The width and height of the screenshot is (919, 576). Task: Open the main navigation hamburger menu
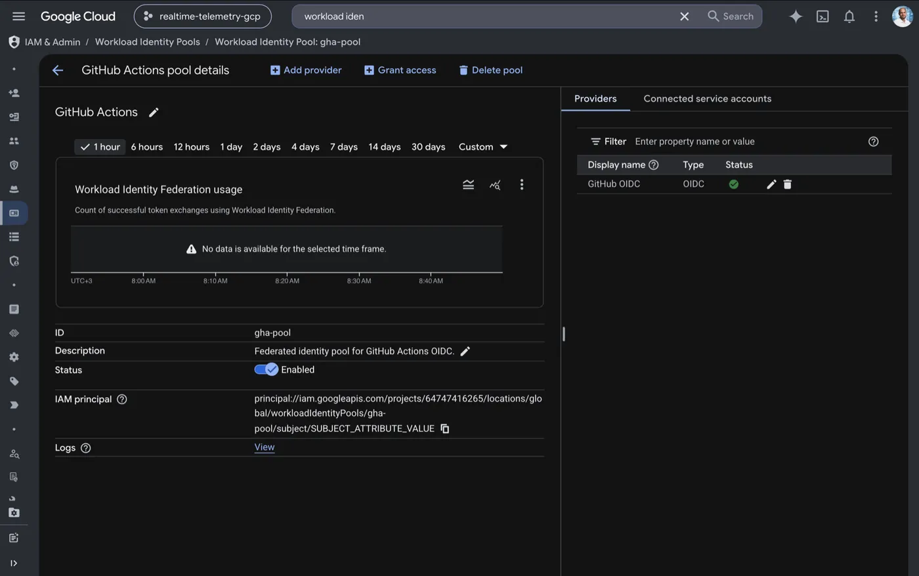pos(18,16)
